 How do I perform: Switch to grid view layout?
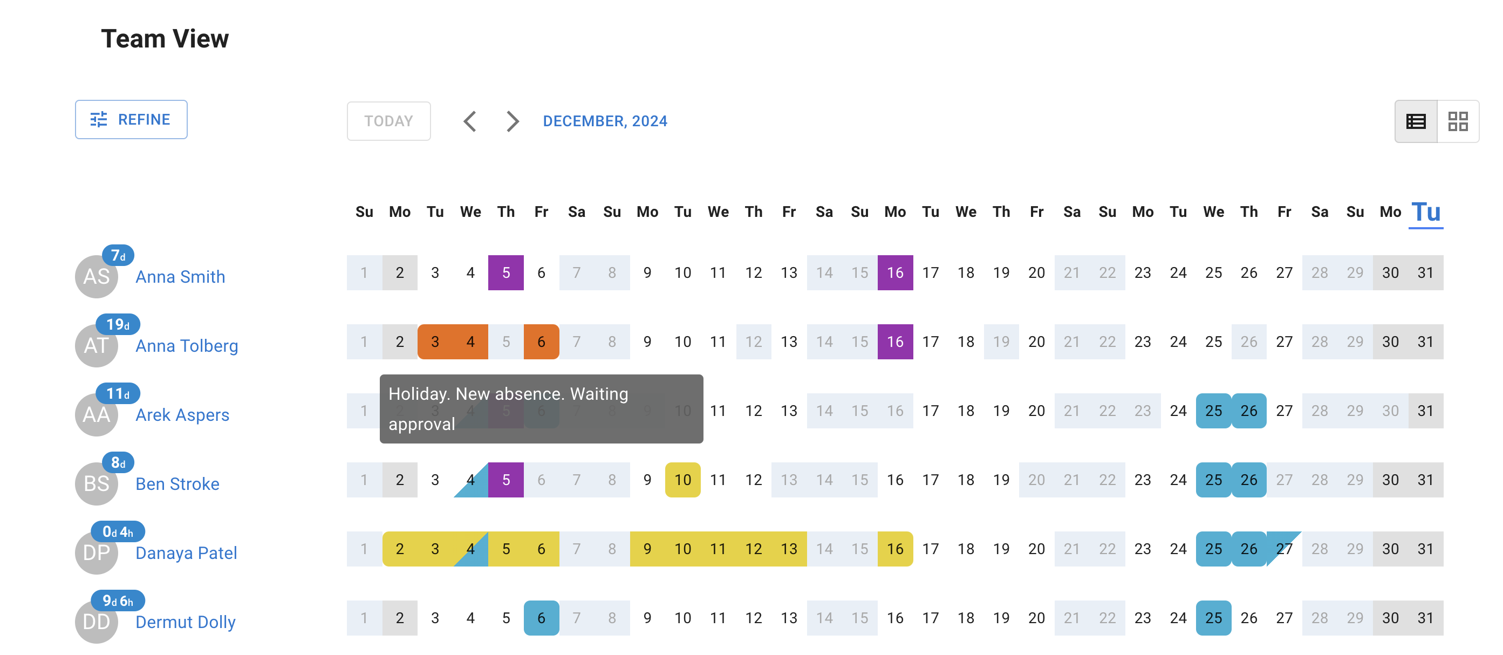click(x=1458, y=121)
